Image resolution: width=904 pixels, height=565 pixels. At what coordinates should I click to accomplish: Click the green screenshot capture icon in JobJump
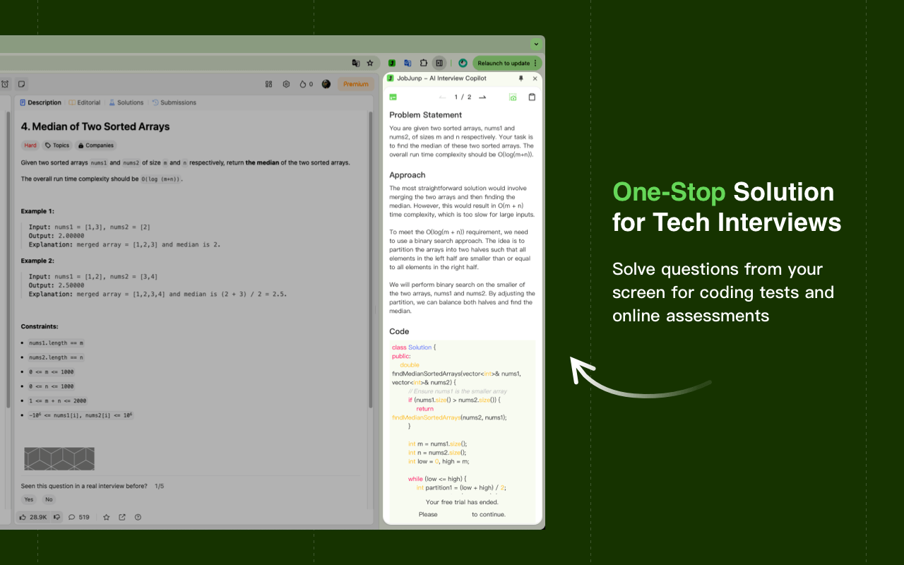[x=513, y=97]
